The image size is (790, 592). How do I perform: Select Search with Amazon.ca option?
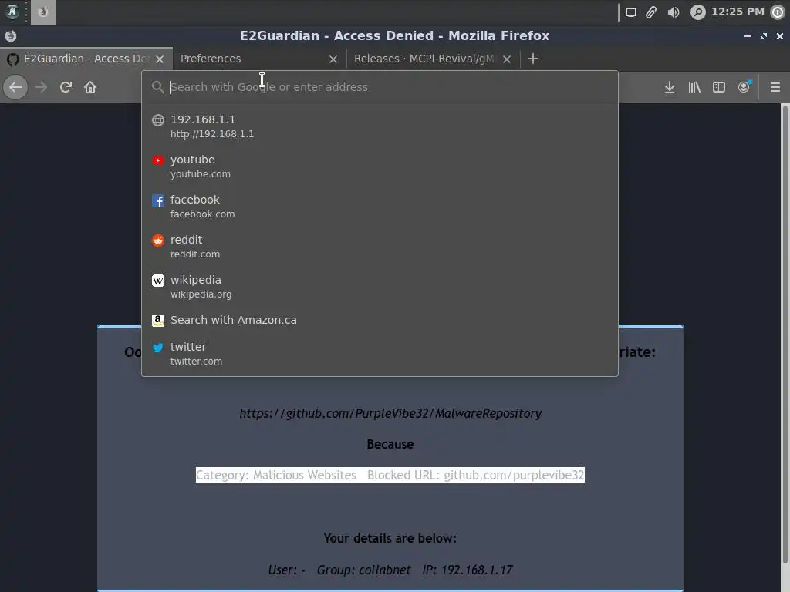pos(380,320)
